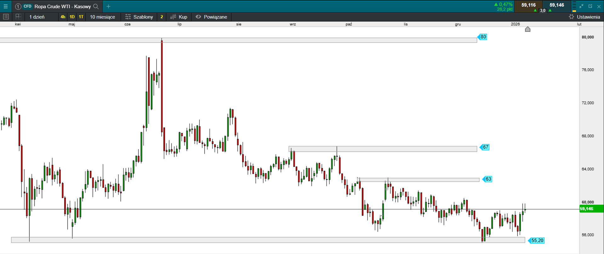
Task: Open the chart layout grid icon
Action: [x=18, y=17]
